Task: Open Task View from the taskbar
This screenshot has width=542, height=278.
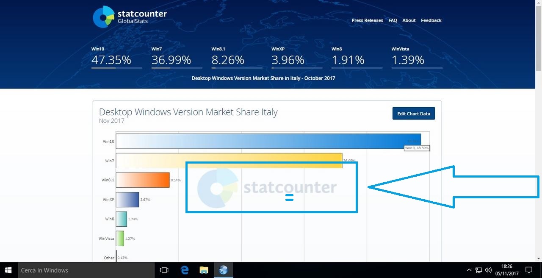Action: [164, 270]
